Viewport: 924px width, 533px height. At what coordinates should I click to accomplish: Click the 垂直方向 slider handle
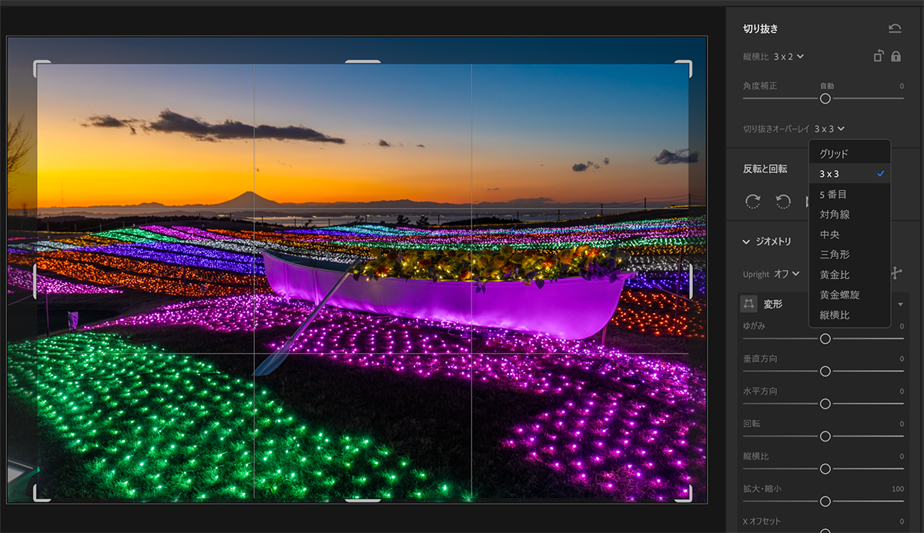point(825,371)
